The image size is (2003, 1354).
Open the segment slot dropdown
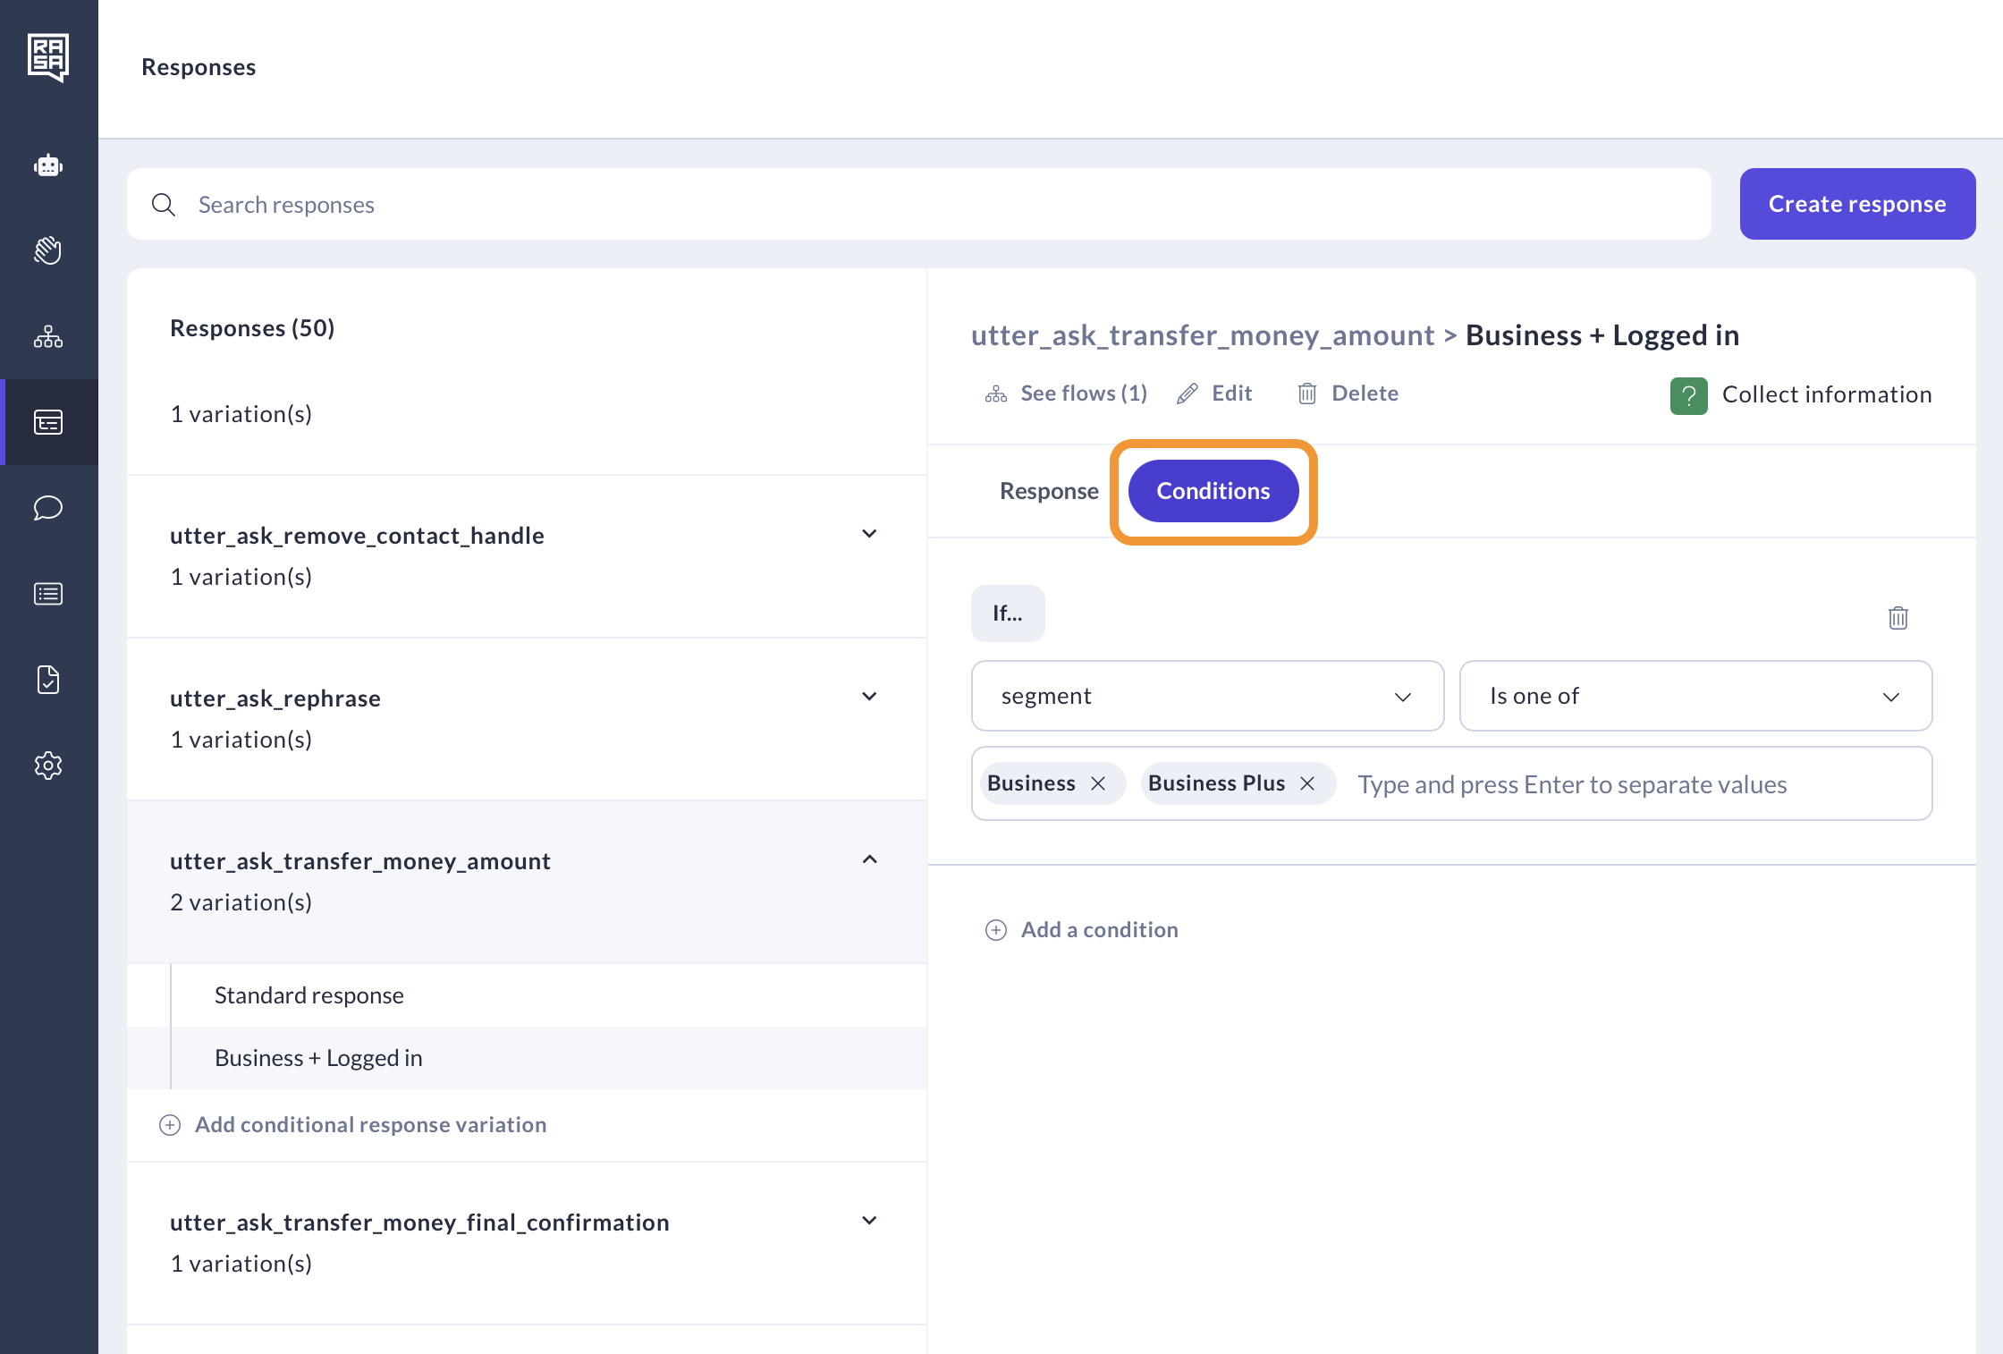[1207, 696]
